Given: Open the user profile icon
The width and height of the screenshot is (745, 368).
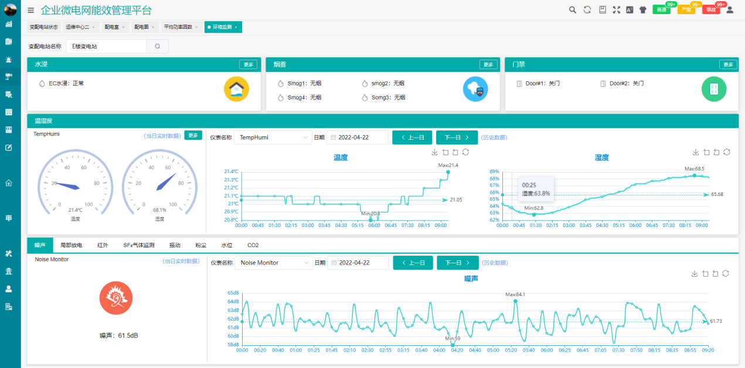Looking at the screenshot, I should 730,9.
